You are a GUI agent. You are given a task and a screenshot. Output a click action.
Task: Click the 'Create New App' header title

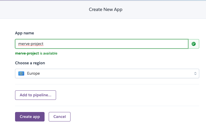[x=105, y=9]
